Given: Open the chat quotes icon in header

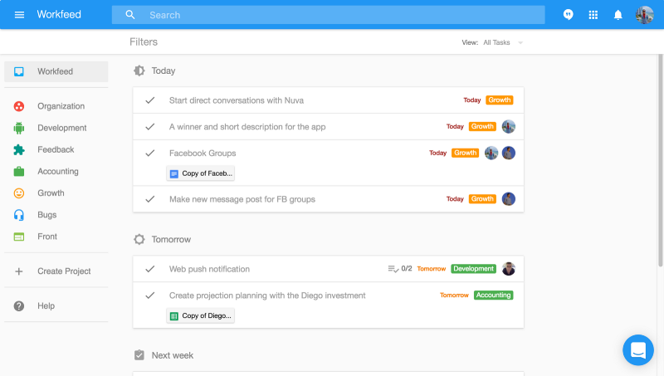Looking at the screenshot, I should click(568, 15).
